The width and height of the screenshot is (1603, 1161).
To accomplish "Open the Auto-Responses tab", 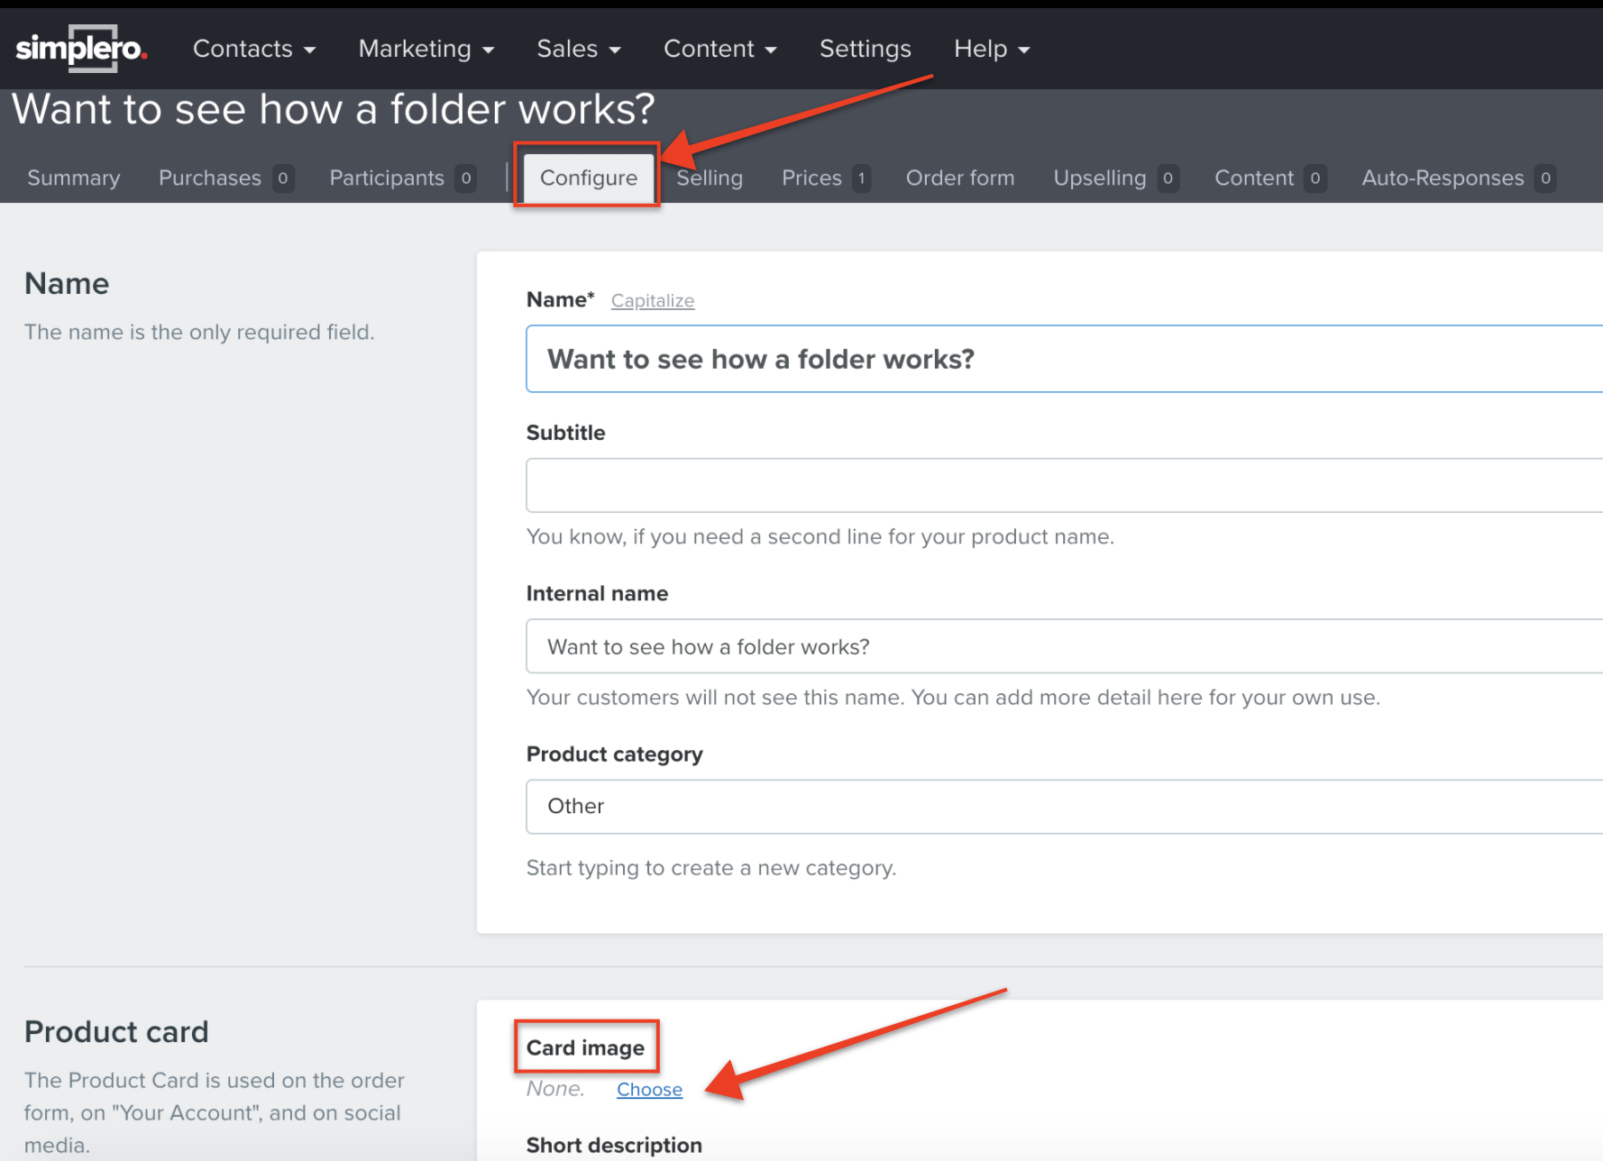I will [1458, 178].
